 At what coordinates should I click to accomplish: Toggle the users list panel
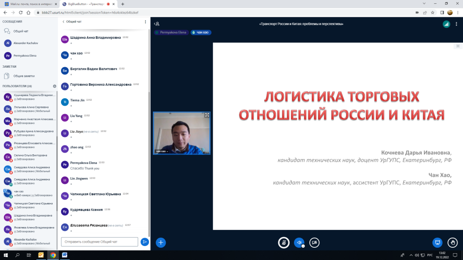(x=157, y=24)
